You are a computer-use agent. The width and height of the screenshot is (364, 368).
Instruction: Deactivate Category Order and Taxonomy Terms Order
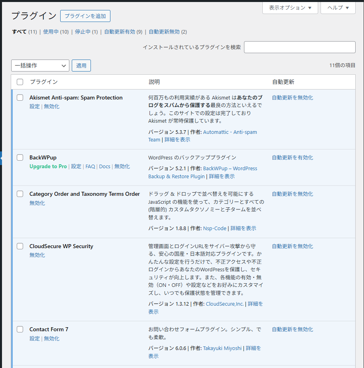tap(37, 203)
